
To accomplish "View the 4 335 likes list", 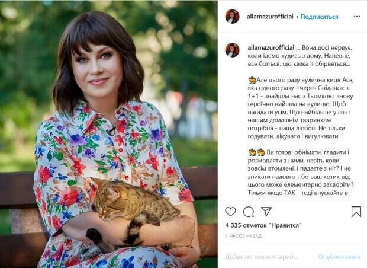I will tap(263, 225).
